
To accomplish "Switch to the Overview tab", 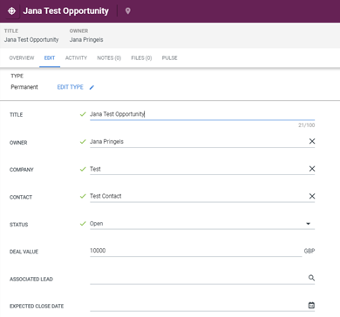I will coord(22,58).
